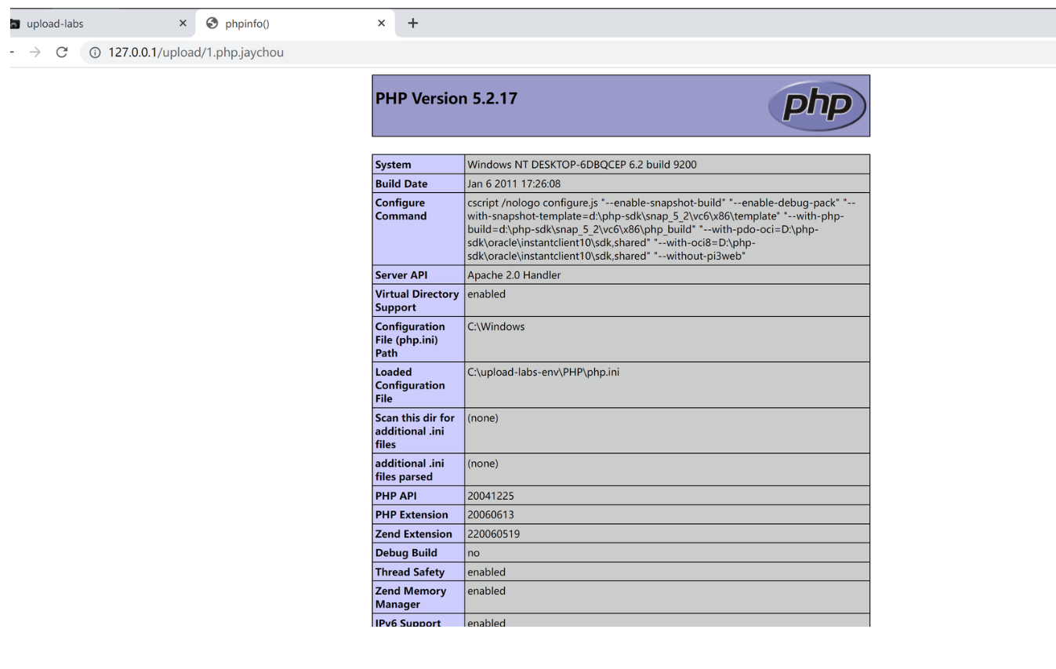Screen dimensions: 1056x669
Task: Click the phpinfo() tab globe favicon
Action: point(212,24)
